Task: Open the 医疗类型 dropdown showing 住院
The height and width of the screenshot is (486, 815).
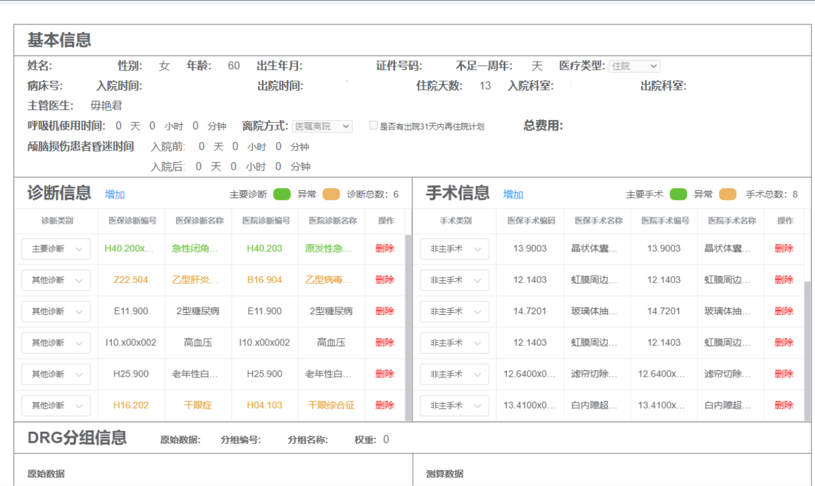Action: click(634, 66)
